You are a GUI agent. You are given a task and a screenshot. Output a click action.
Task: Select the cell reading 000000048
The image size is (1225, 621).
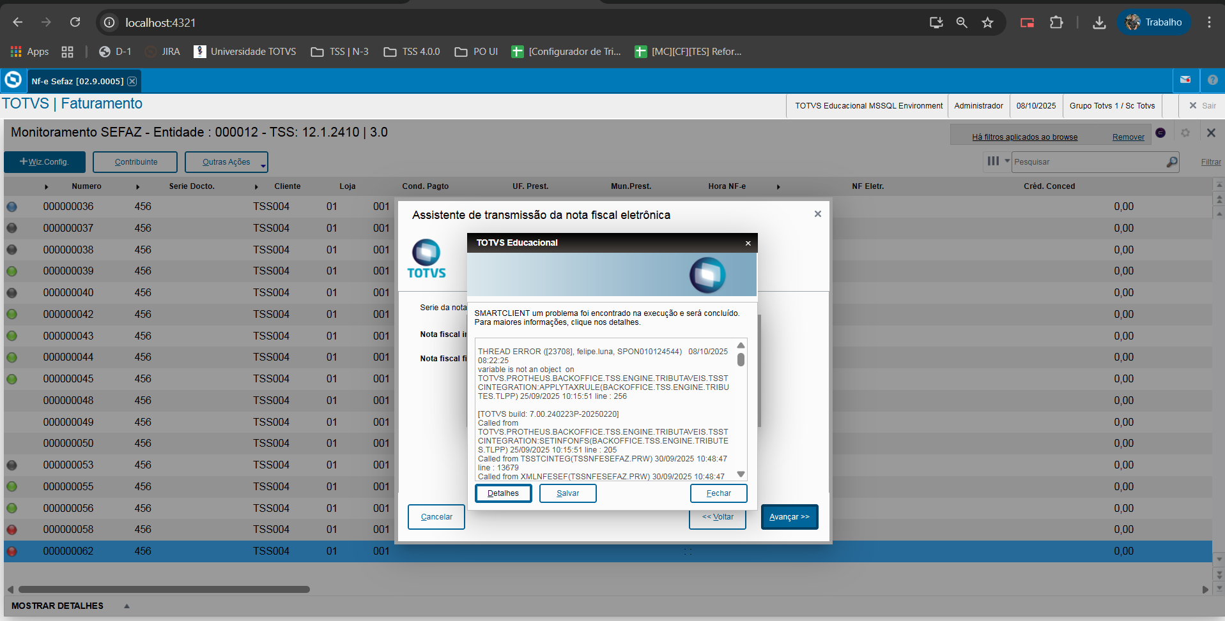tap(68, 401)
